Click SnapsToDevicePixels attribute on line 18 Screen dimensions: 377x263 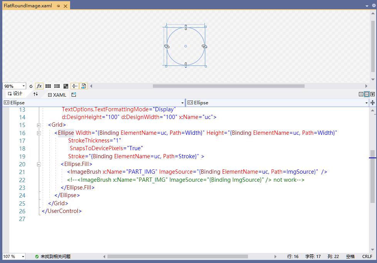tap(96, 148)
